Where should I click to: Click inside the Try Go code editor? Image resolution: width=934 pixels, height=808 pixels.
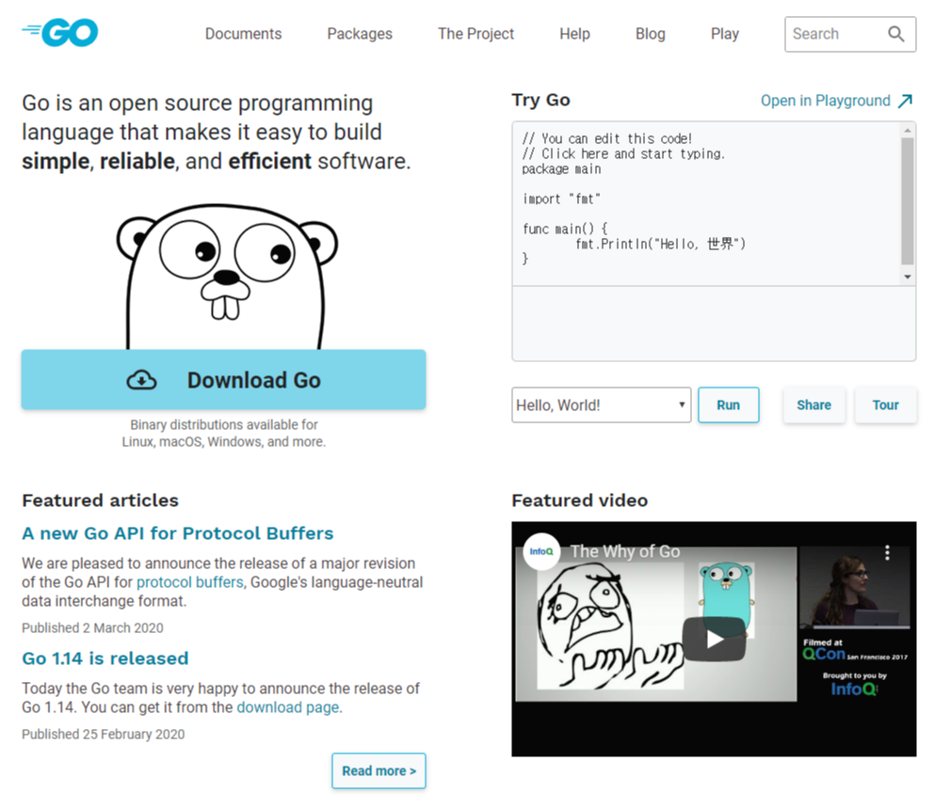coord(706,203)
